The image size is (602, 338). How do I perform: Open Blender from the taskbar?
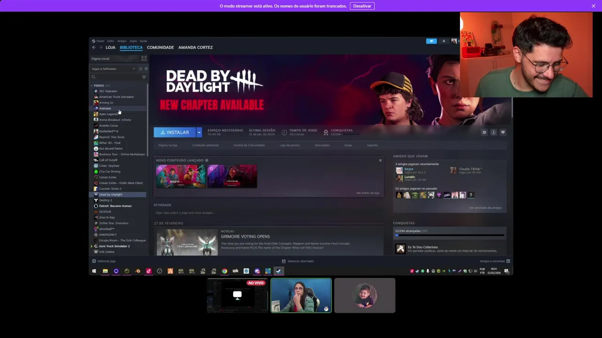(x=138, y=271)
